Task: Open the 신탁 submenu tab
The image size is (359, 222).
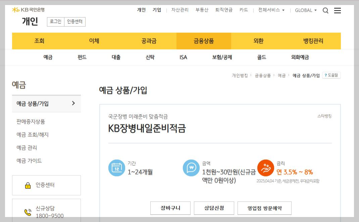Action: tap(150, 57)
